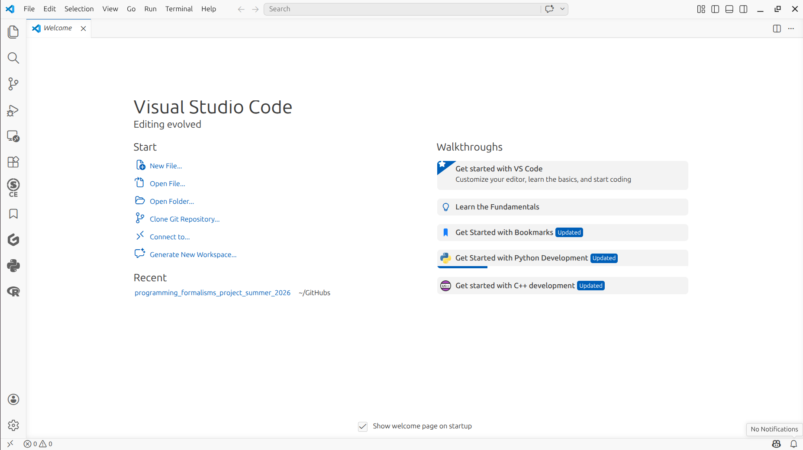Open the Remote Explorer view
Screen dimensions: 803x450
[13, 136]
